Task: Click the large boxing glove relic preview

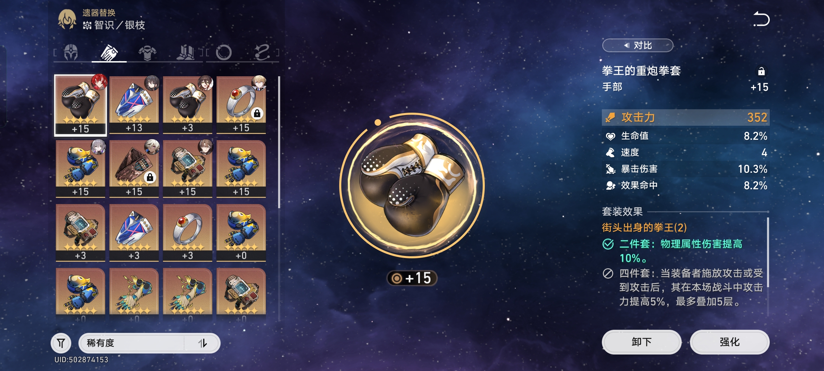Action: pos(412,185)
